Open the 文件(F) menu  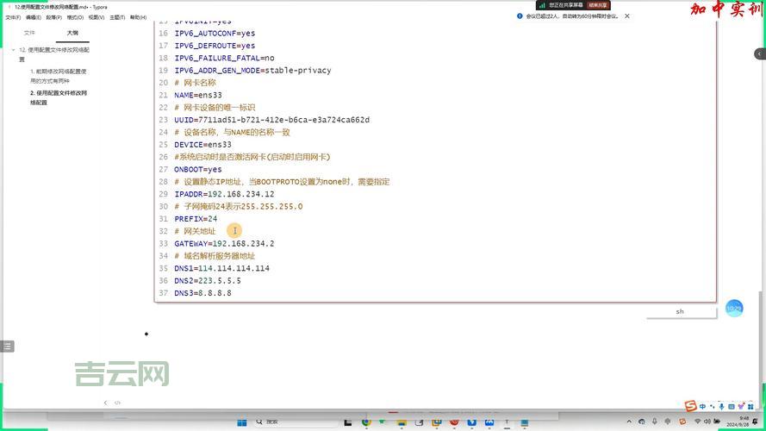[13, 17]
